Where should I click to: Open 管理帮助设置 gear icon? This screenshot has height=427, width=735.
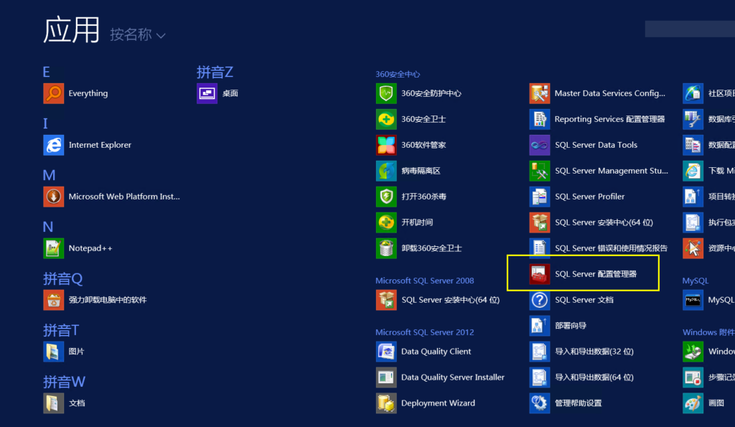click(x=540, y=403)
